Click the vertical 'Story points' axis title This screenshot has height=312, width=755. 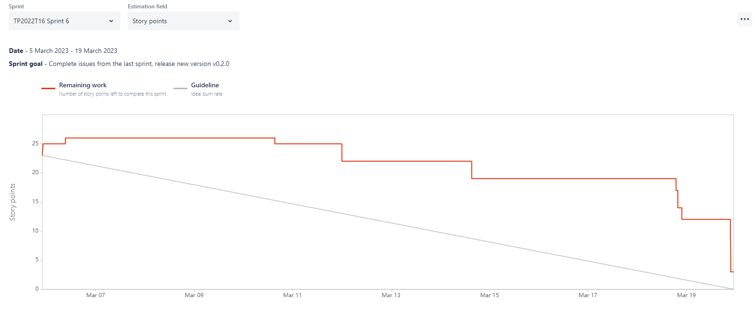point(13,202)
